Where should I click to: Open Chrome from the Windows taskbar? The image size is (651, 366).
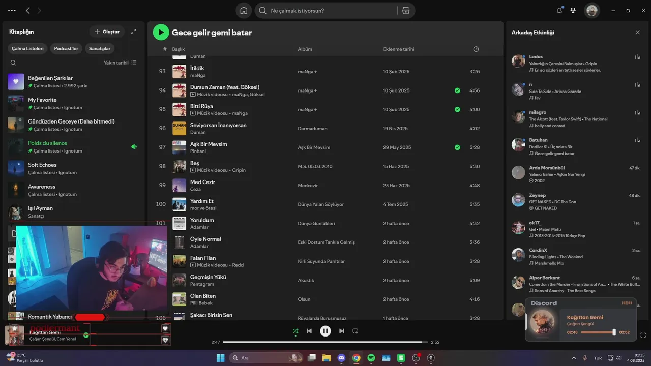(357, 358)
